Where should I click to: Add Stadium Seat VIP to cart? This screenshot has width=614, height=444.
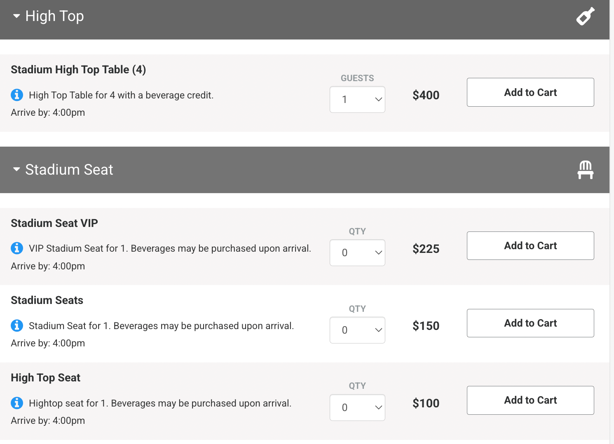[530, 245]
